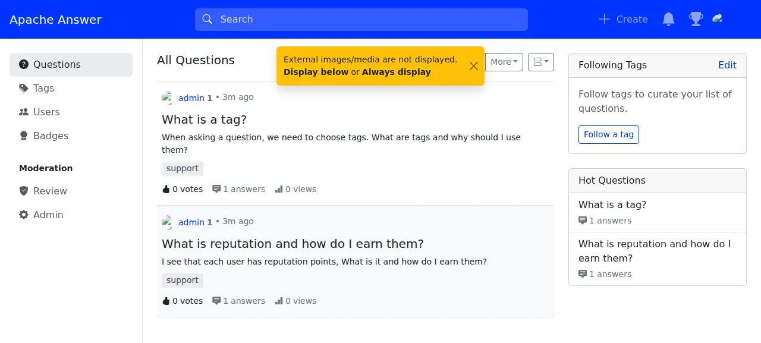Click answers icon under Hot 'What is a tag?'

(x=583, y=221)
